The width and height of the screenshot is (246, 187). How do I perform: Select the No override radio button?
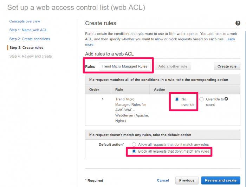pos(177,99)
